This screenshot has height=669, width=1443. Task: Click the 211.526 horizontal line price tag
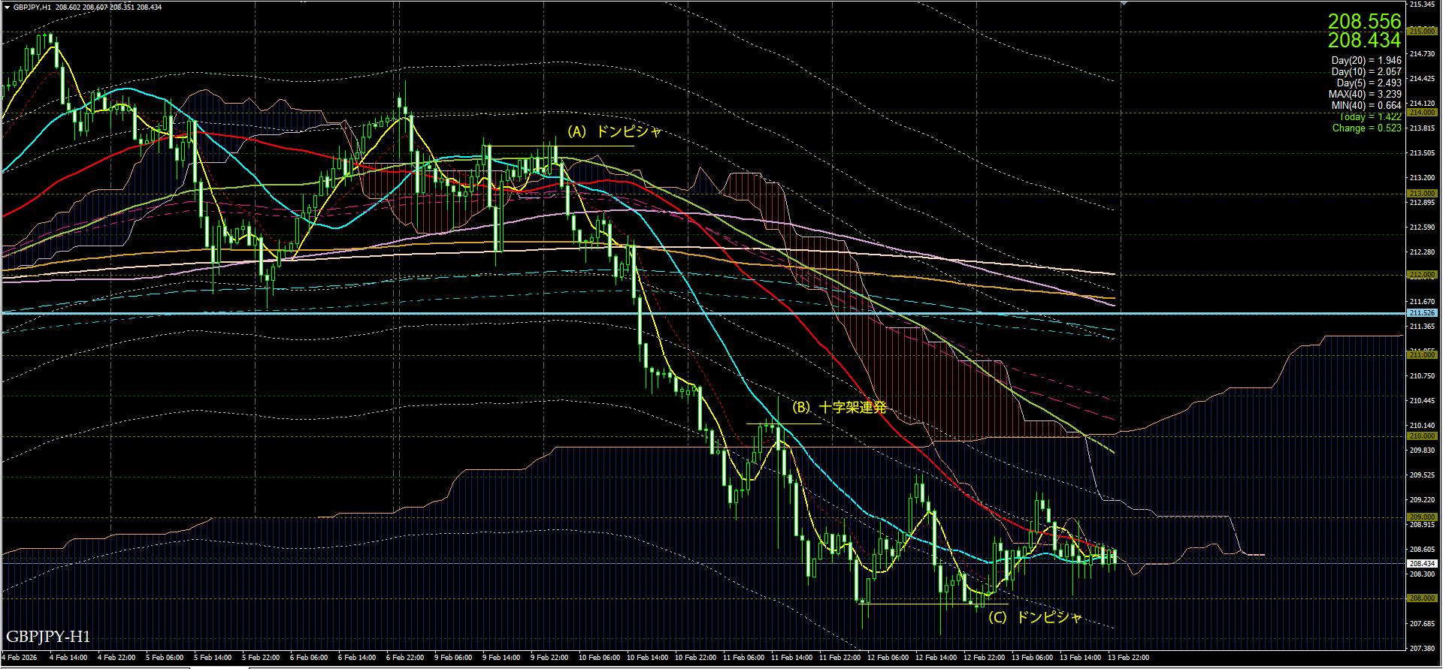click(x=1422, y=312)
